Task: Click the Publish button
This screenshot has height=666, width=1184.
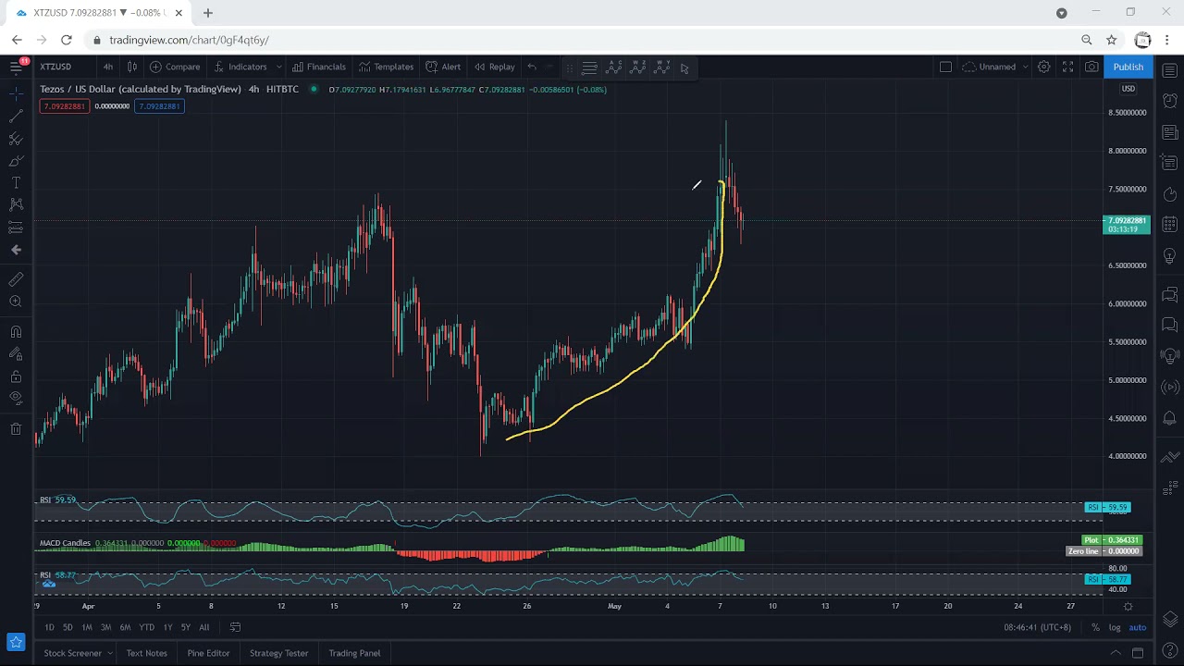Action: pos(1128,67)
